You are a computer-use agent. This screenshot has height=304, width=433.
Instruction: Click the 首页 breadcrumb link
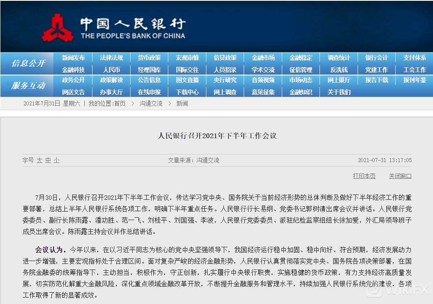tap(120, 104)
